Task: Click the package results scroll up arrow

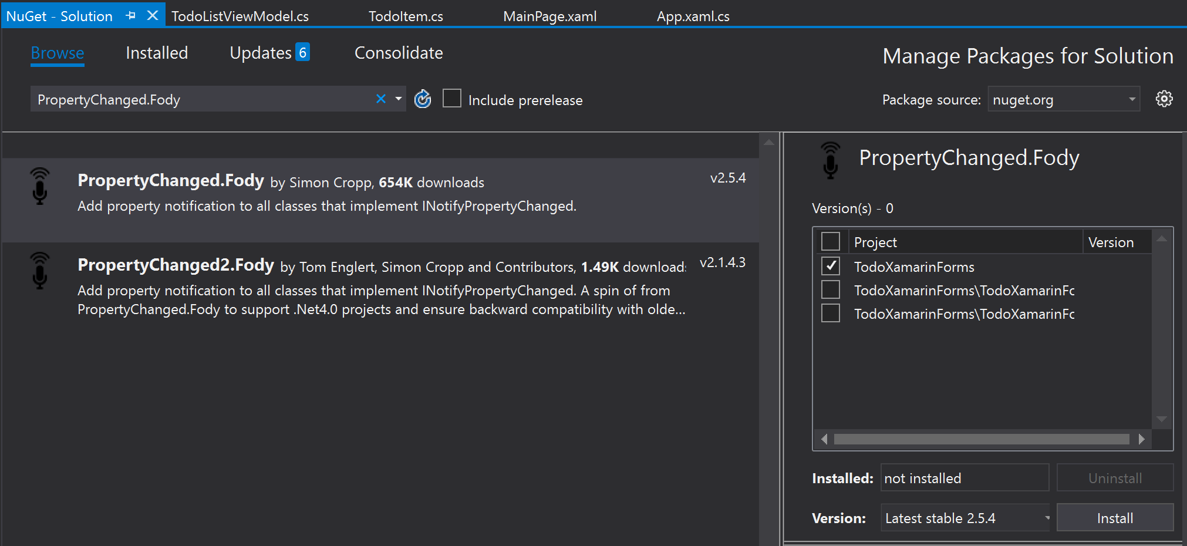Action: click(x=769, y=142)
